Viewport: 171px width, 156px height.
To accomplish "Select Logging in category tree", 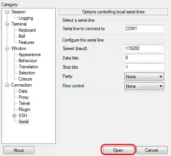I will pos(26,18).
